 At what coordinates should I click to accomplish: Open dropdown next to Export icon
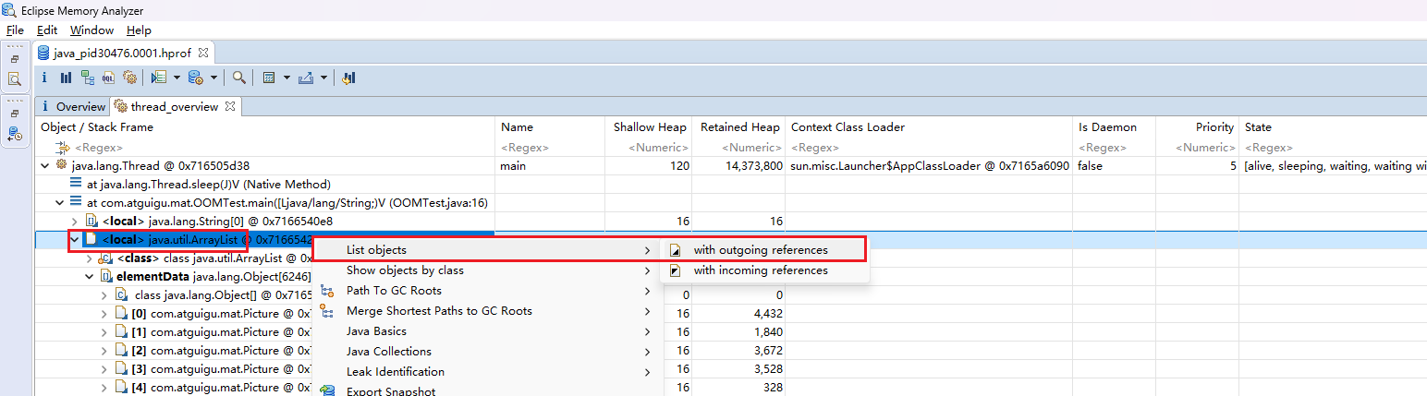click(x=323, y=78)
